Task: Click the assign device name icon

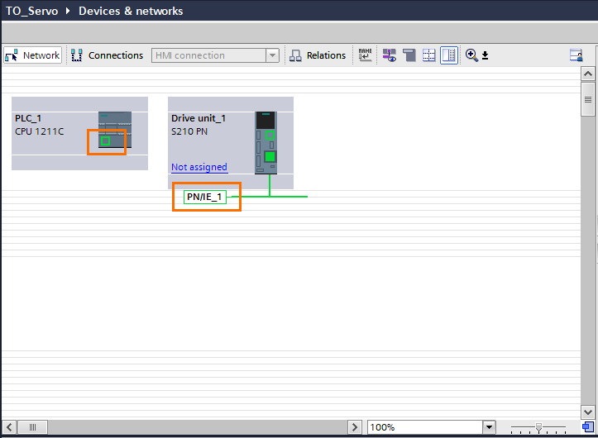Action: 365,55
